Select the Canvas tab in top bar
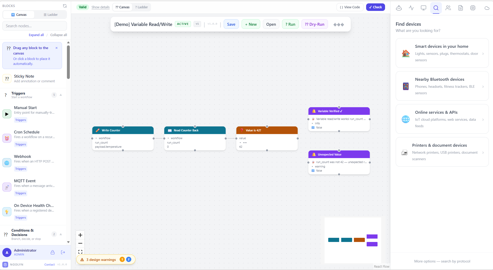 coord(122,7)
